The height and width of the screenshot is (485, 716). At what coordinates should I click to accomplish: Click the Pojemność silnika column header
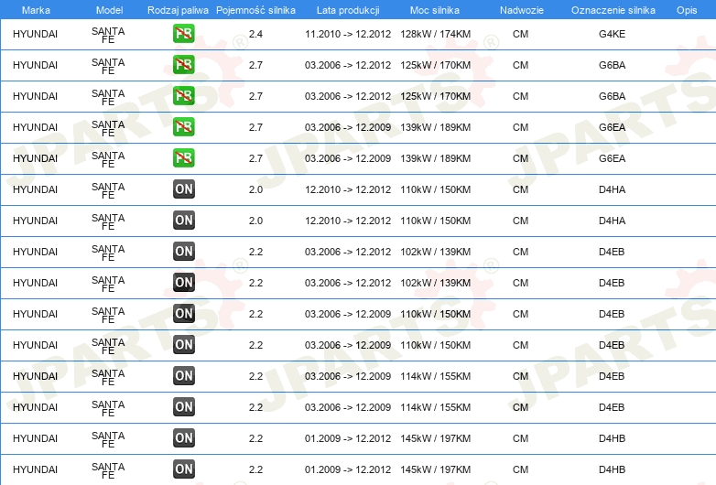pyautogui.click(x=255, y=10)
